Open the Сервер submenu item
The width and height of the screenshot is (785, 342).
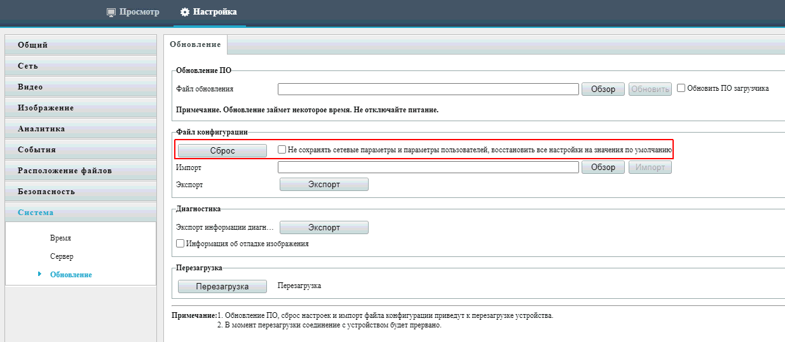coord(62,256)
